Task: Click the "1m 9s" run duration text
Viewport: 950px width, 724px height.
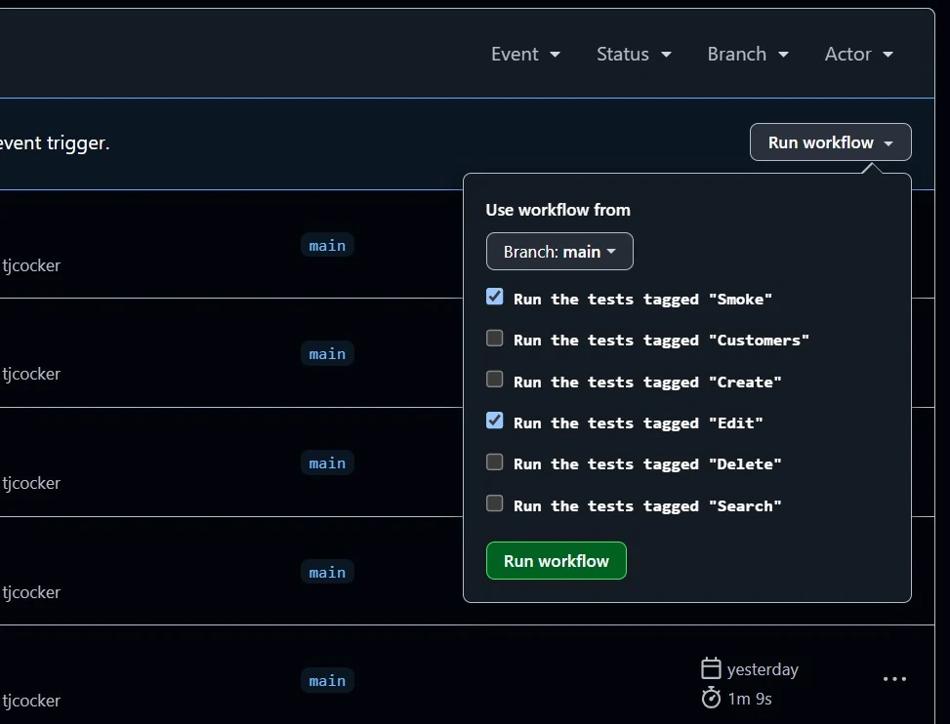Action: (750, 699)
